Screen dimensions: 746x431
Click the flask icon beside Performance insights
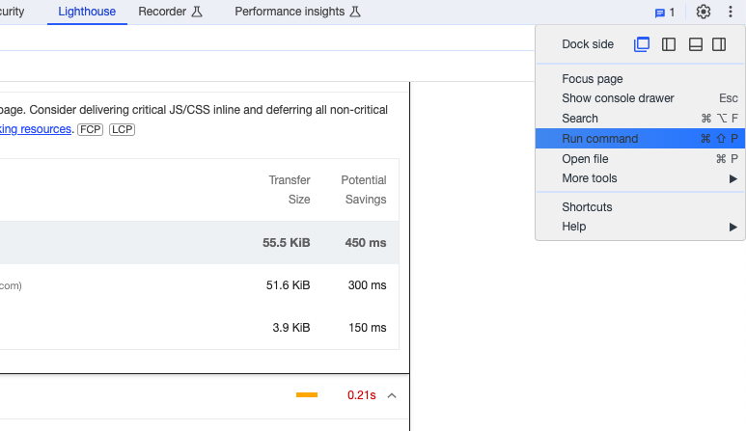(x=354, y=12)
